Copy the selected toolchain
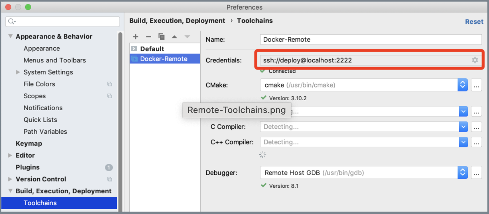Screen dimensions: 489x214 [162, 37]
